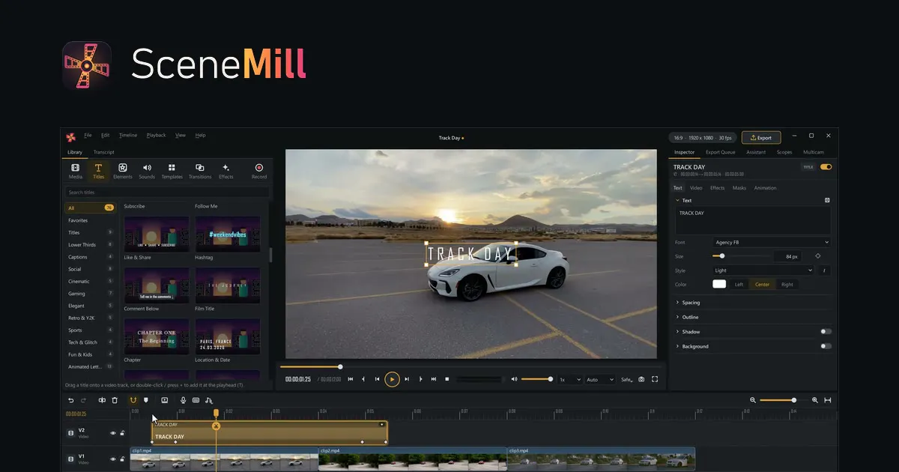Set text alignment to Left
This screenshot has height=472, width=899.
click(739, 285)
